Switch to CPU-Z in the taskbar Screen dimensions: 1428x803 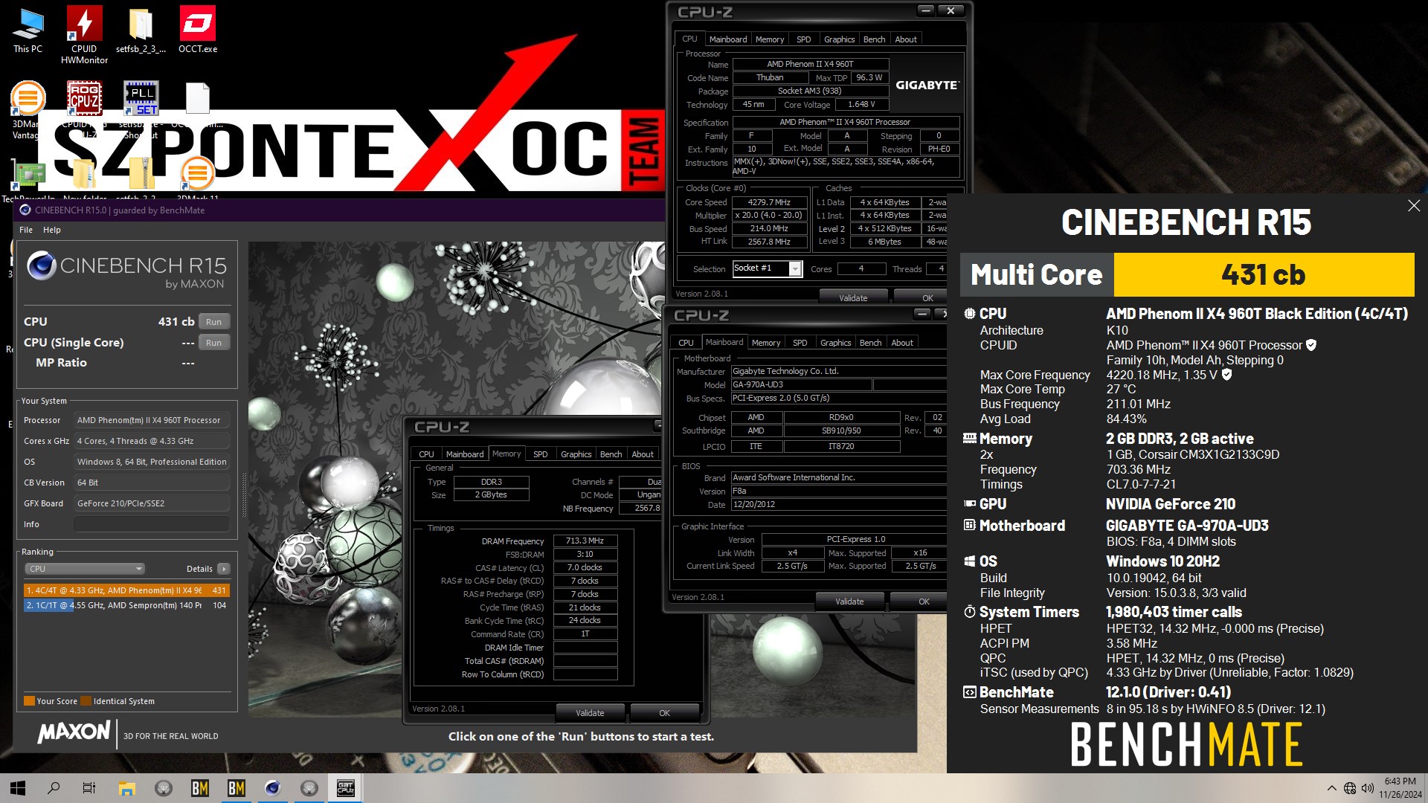tap(346, 788)
